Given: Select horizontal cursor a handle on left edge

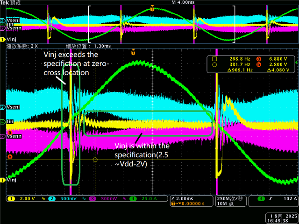Looking at the screenshot, I should (x=10, y=133).
